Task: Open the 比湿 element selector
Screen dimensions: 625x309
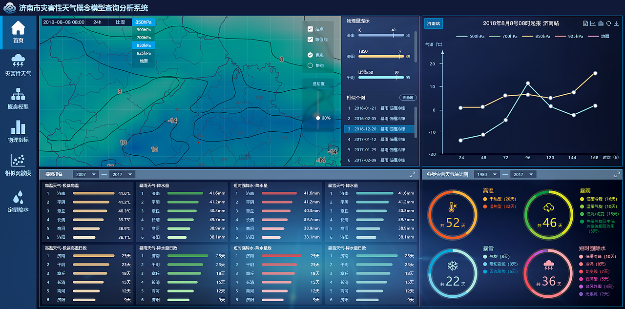Action: click(x=120, y=22)
